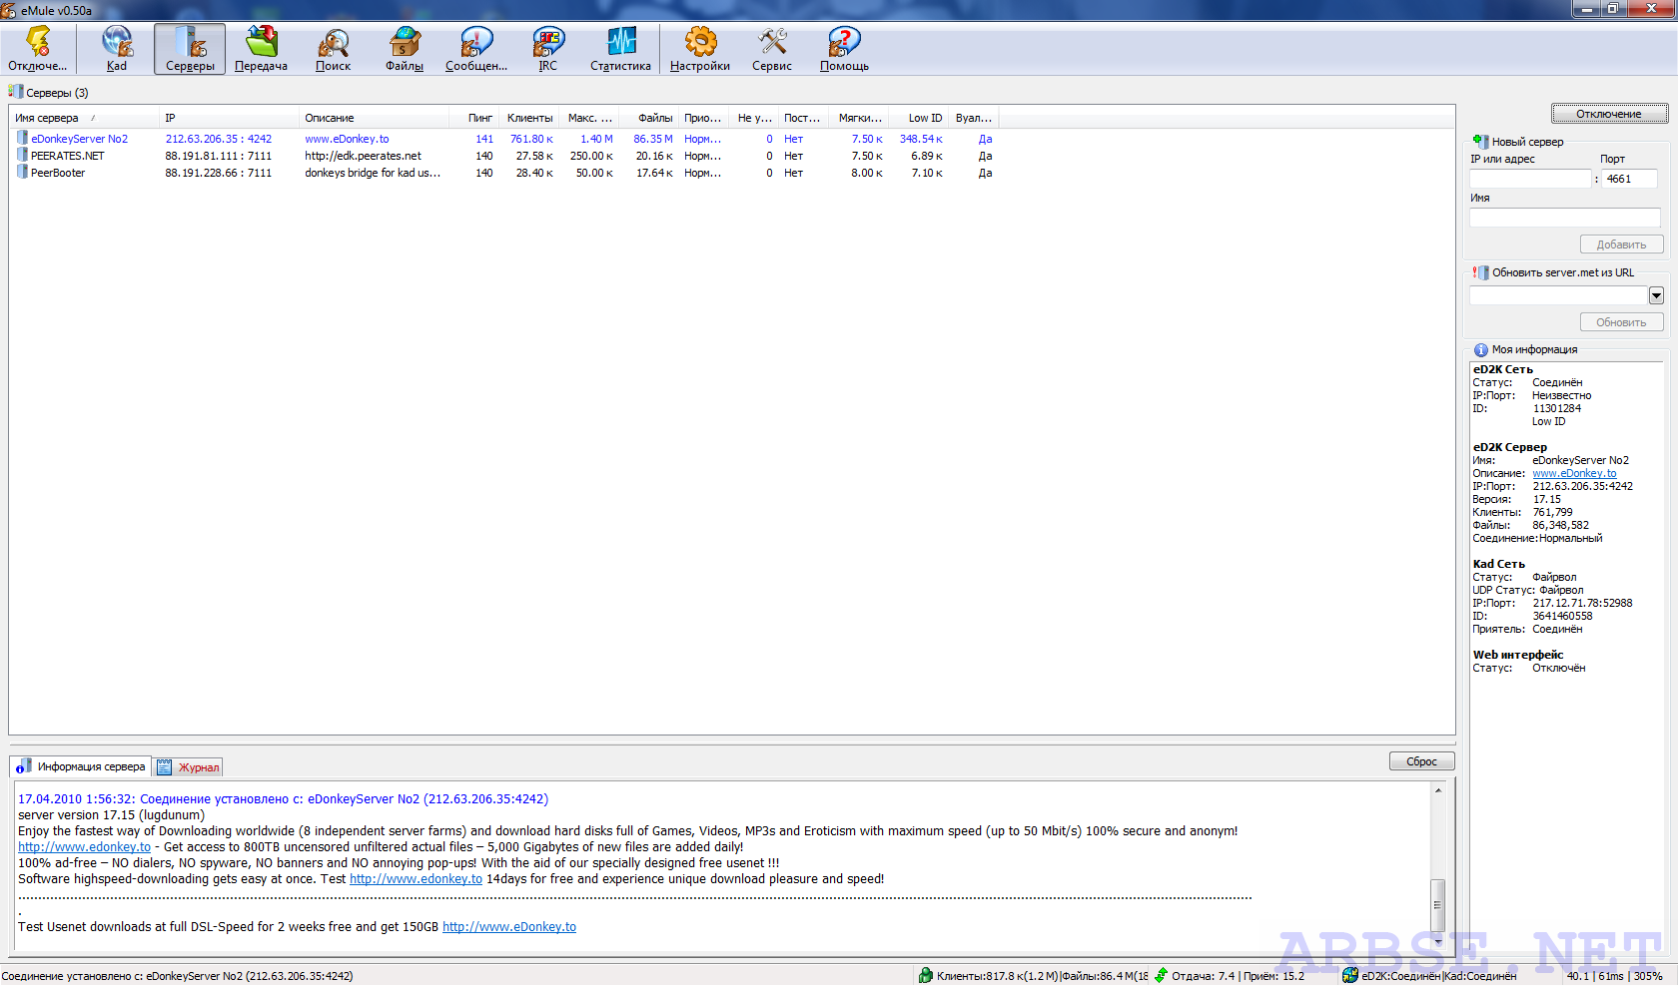The width and height of the screenshot is (1678, 986).
Task: Click the log scrollbar up arrow
Action: pyautogui.click(x=1438, y=789)
